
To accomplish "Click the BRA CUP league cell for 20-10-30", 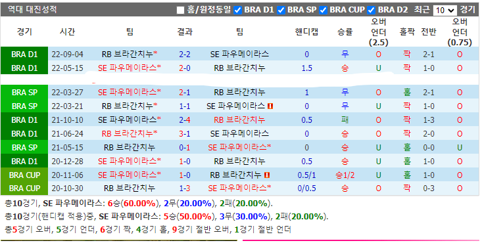I will tap(24, 188).
